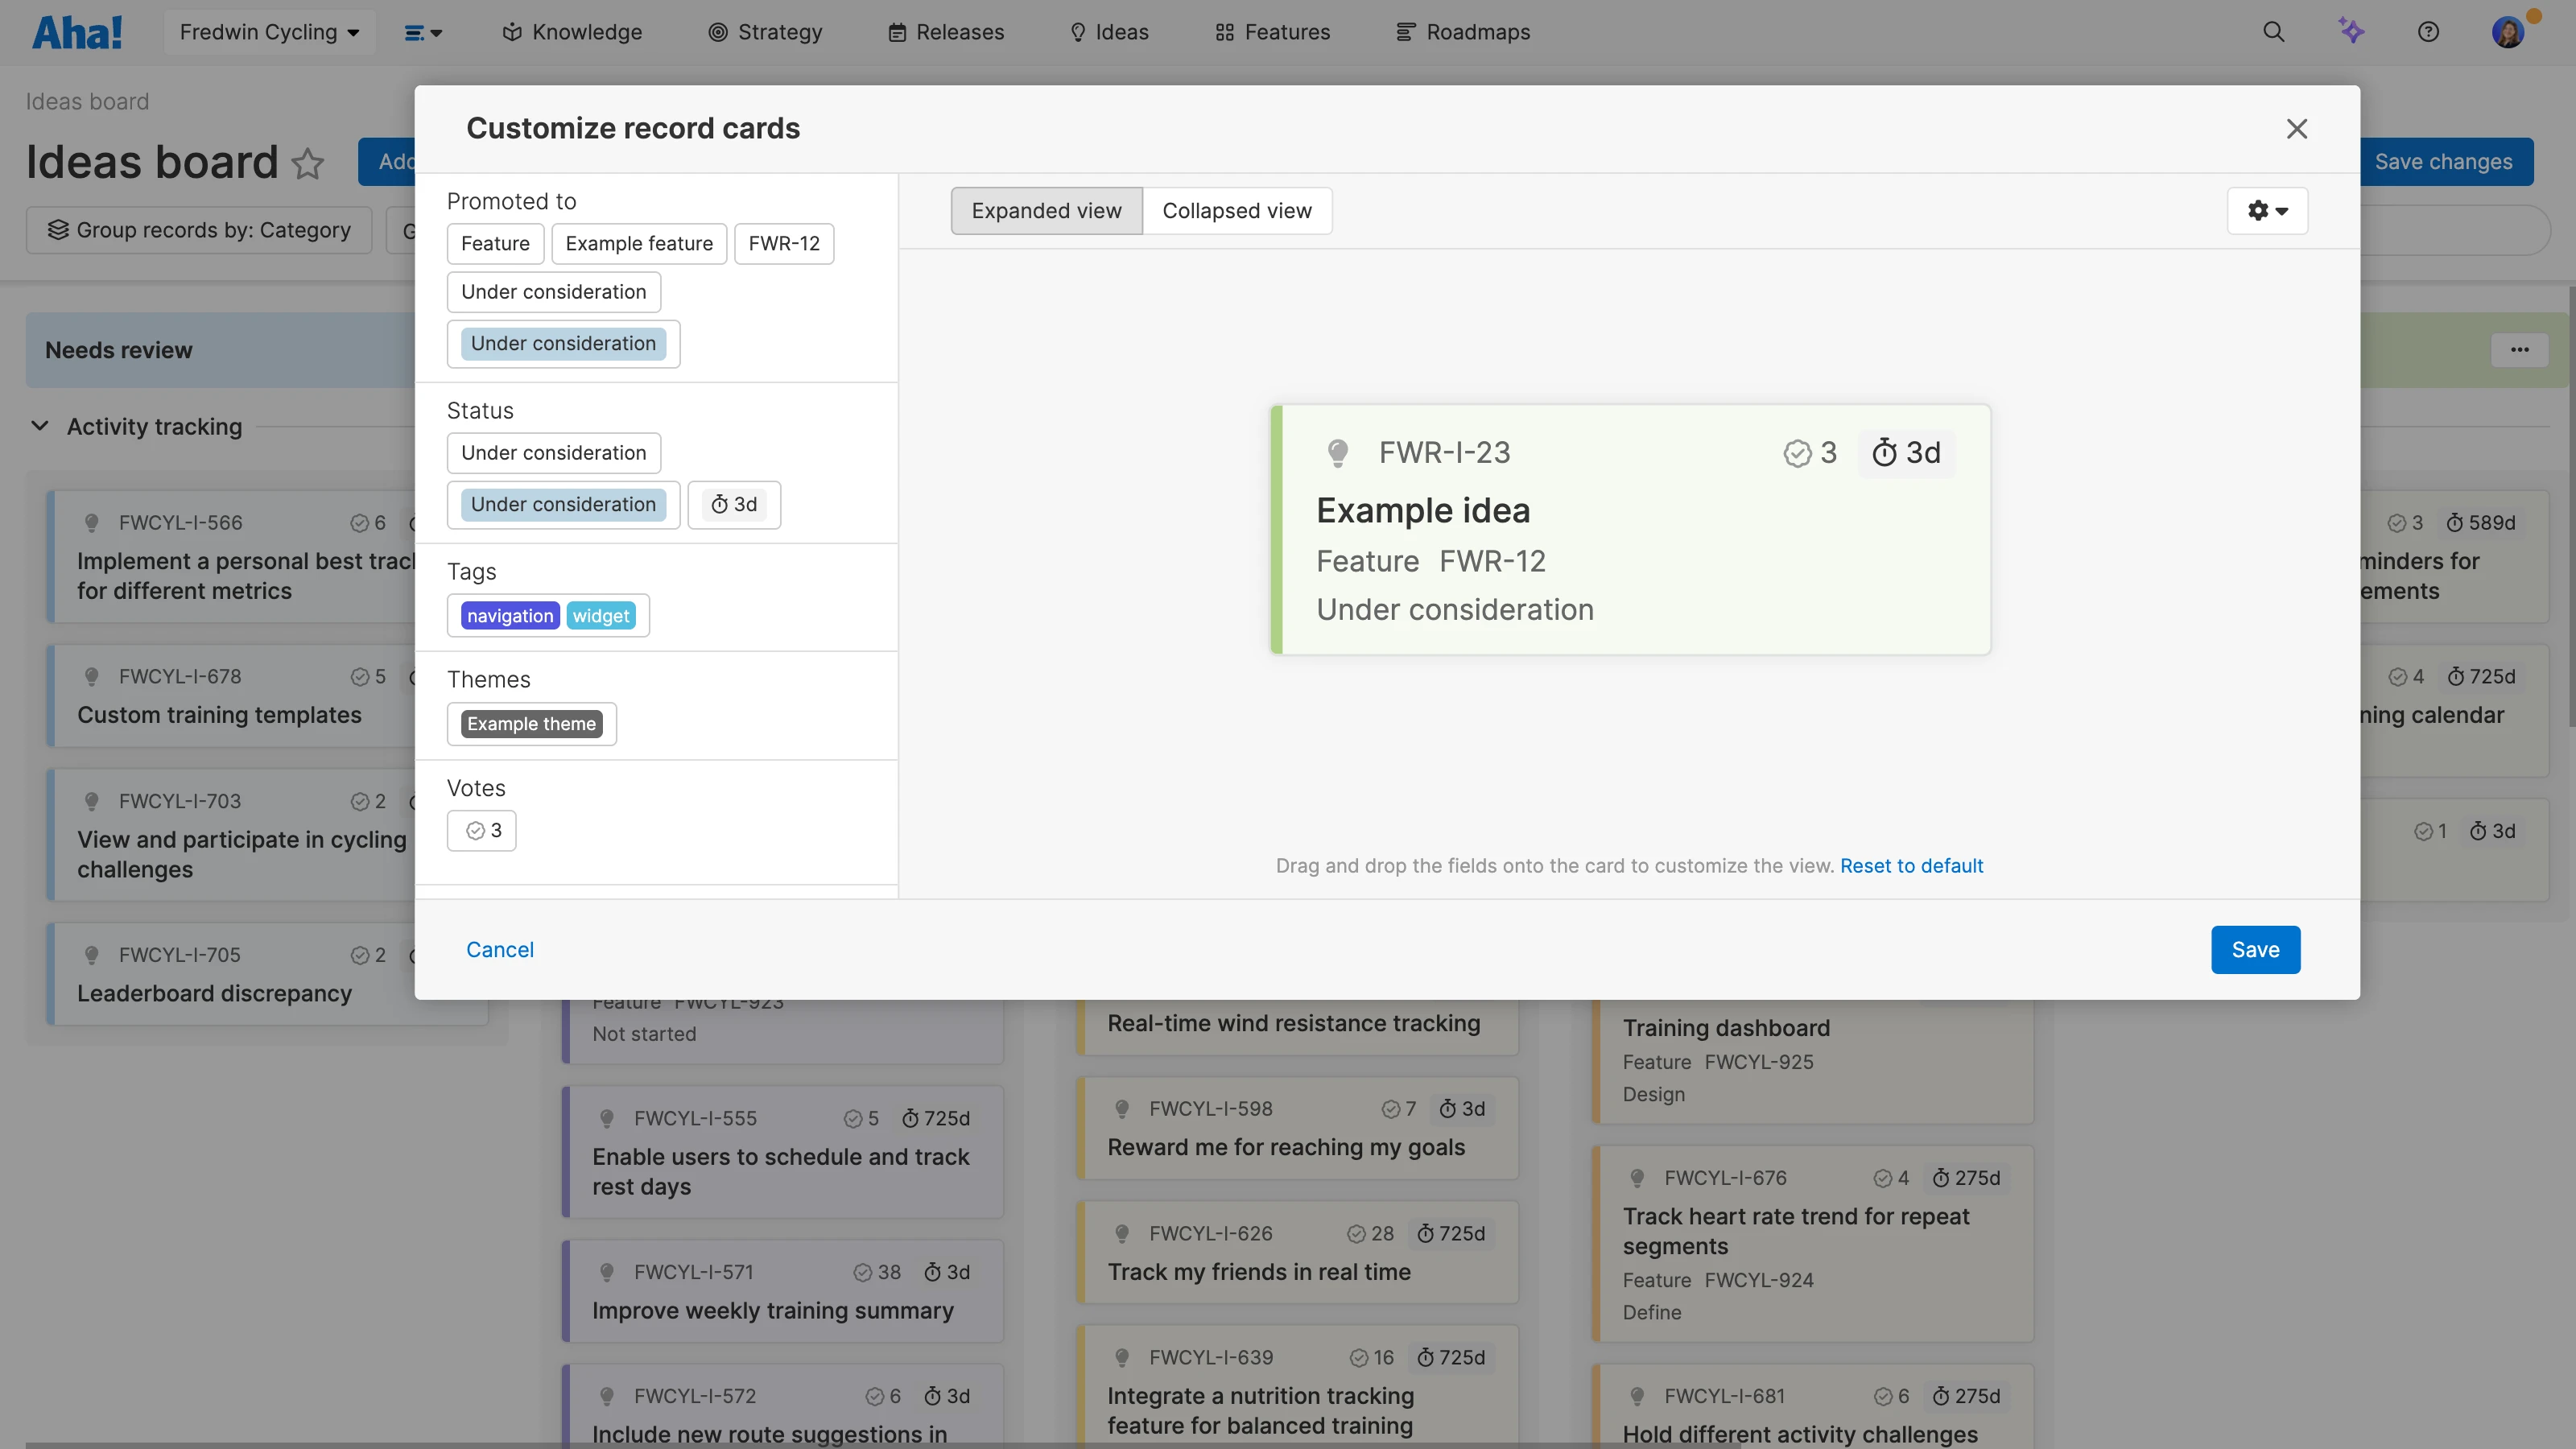
Task: Click the AI sparkle assistant icon
Action: tap(2351, 32)
